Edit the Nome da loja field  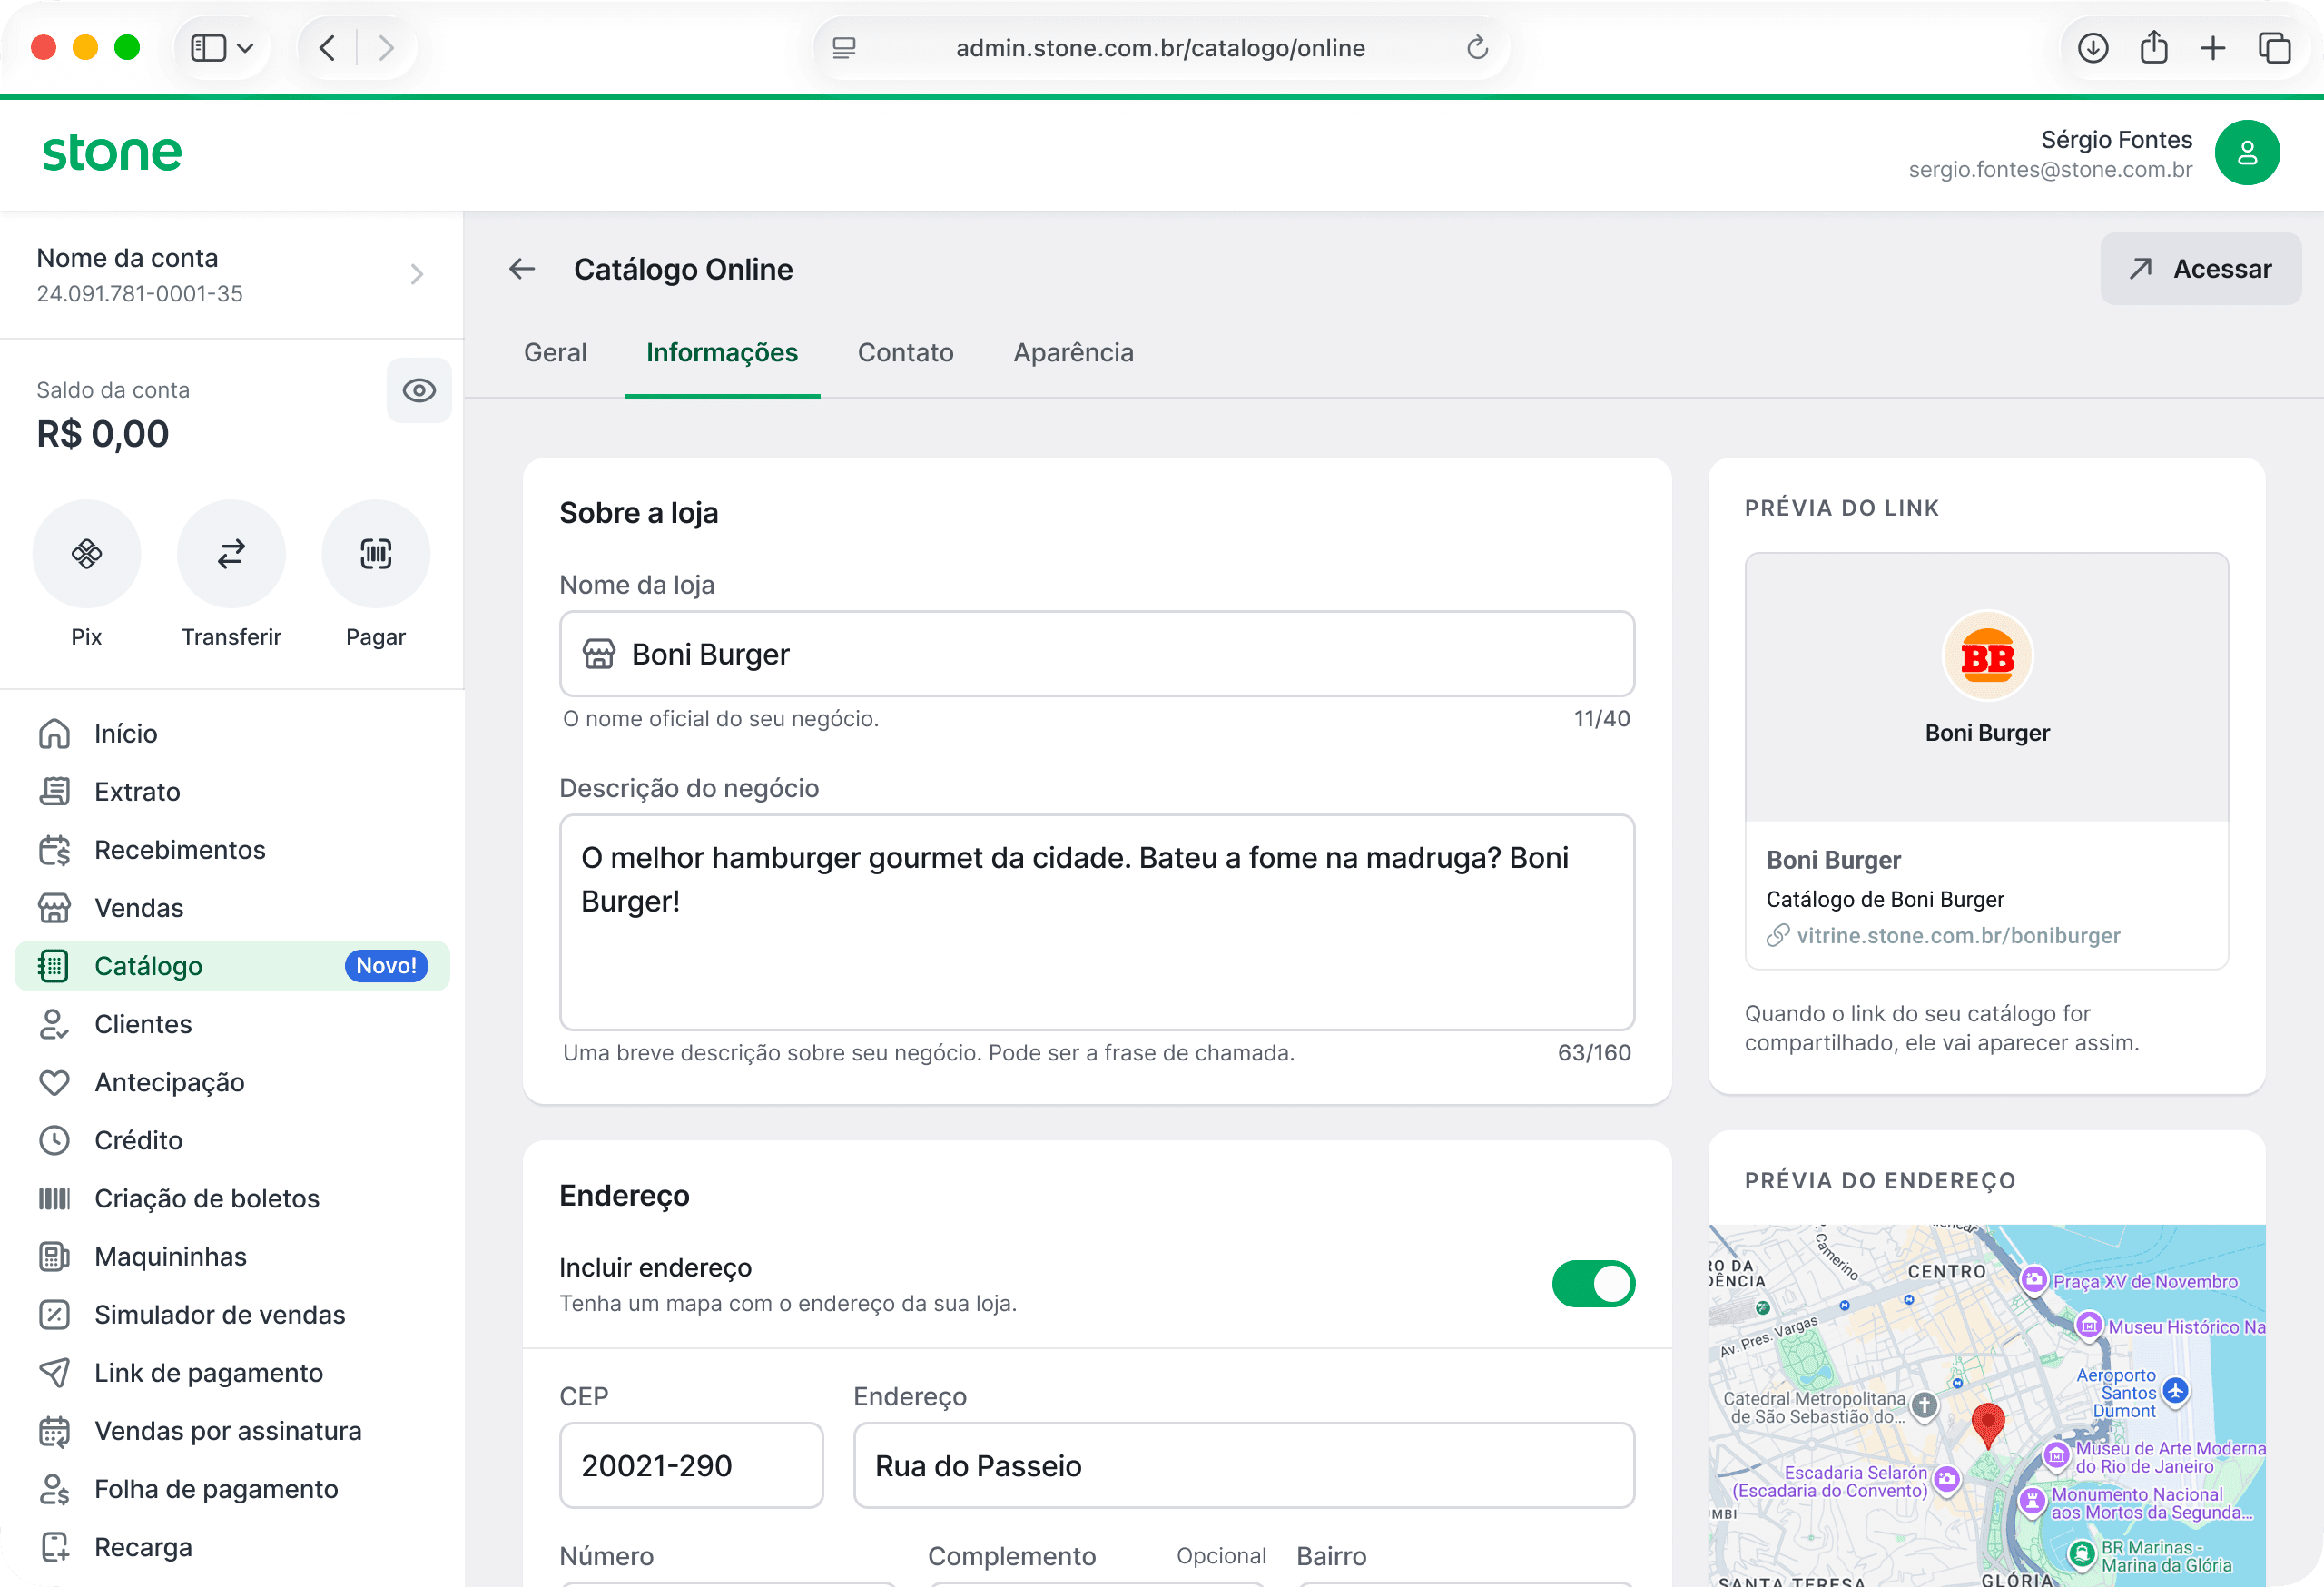click(x=1096, y=654)
